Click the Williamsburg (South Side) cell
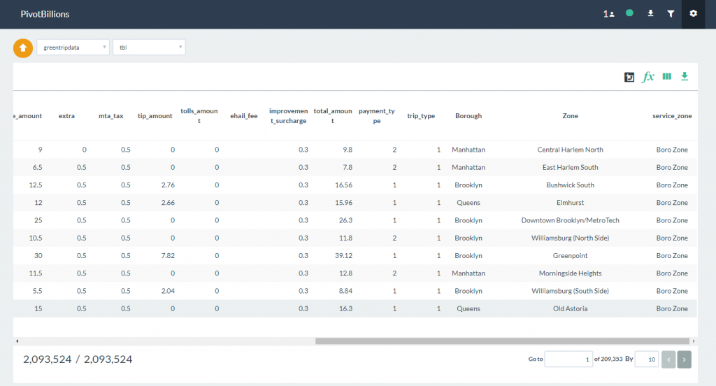This screenshot has height=386, width=716. pos(571,291)
